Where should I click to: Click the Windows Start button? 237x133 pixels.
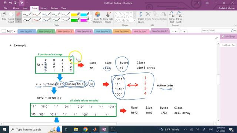(x=4, y=129)
